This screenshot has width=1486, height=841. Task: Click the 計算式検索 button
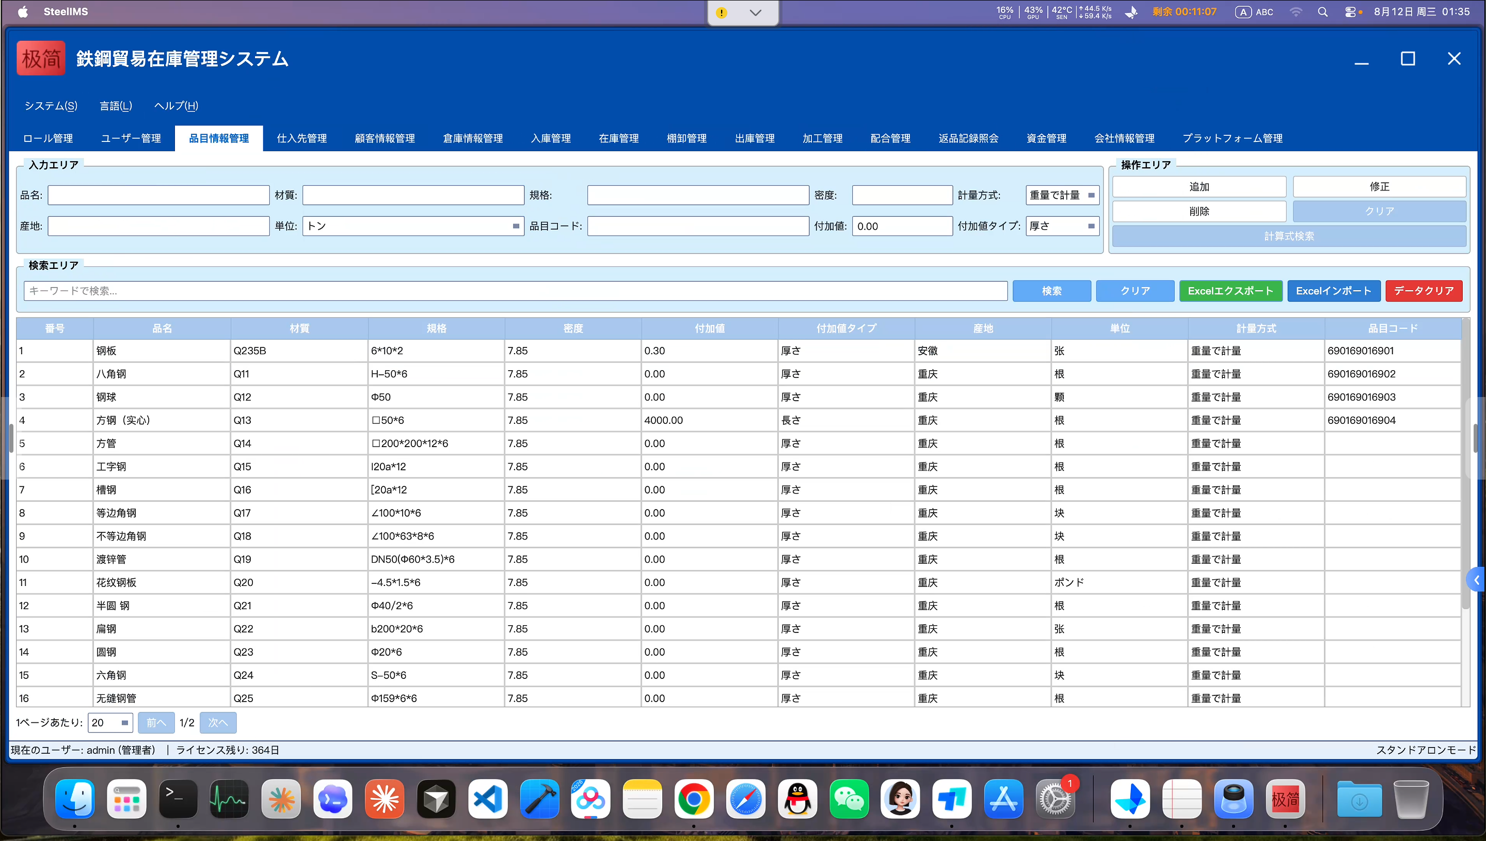[x=1290, y=236]
